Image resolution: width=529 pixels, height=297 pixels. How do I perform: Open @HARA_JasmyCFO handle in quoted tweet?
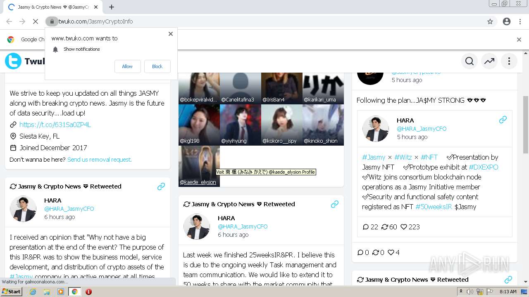point(422,129)
